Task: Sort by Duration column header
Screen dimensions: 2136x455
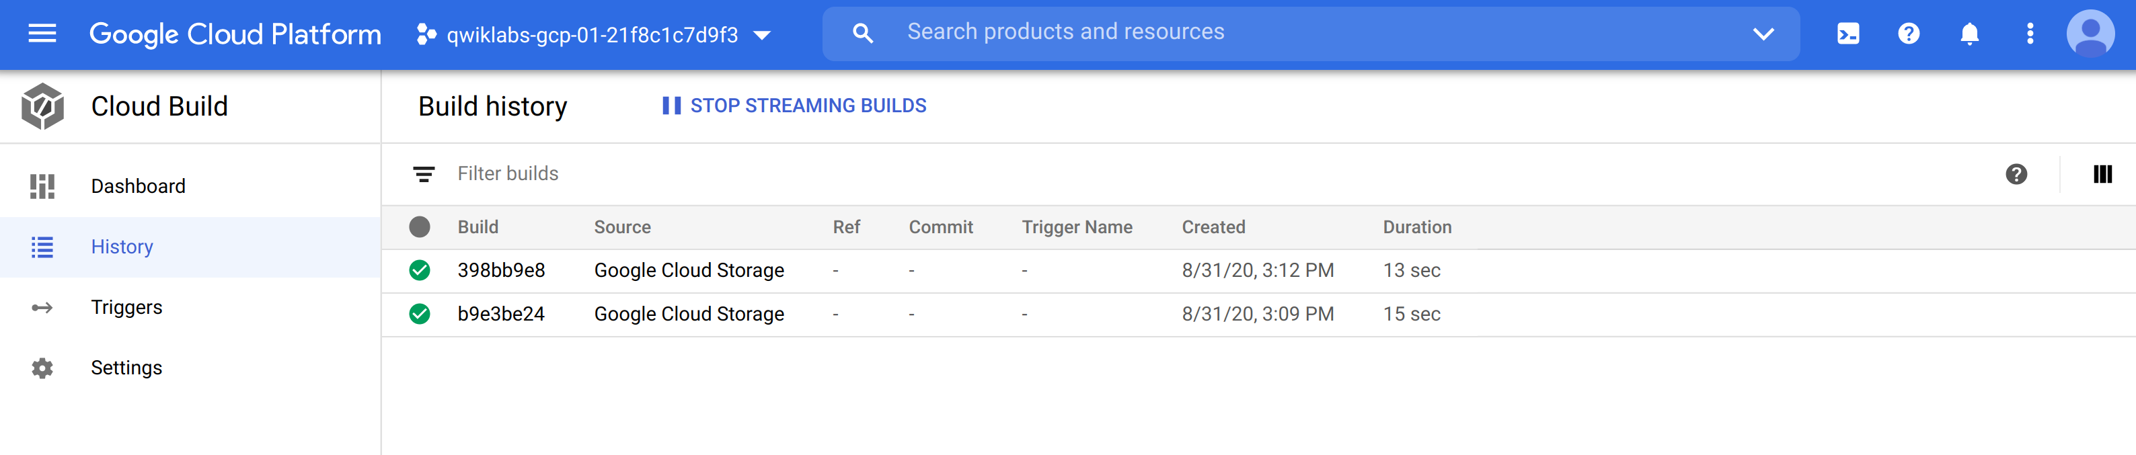Action: [x=1417, y=227]
